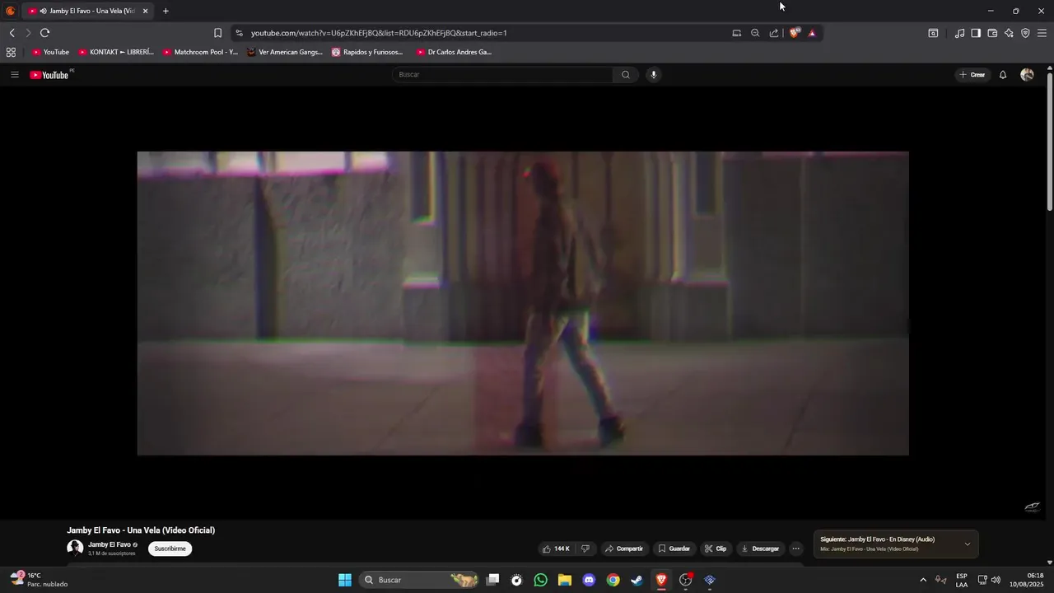Click the Crear button

coord(972,75)
